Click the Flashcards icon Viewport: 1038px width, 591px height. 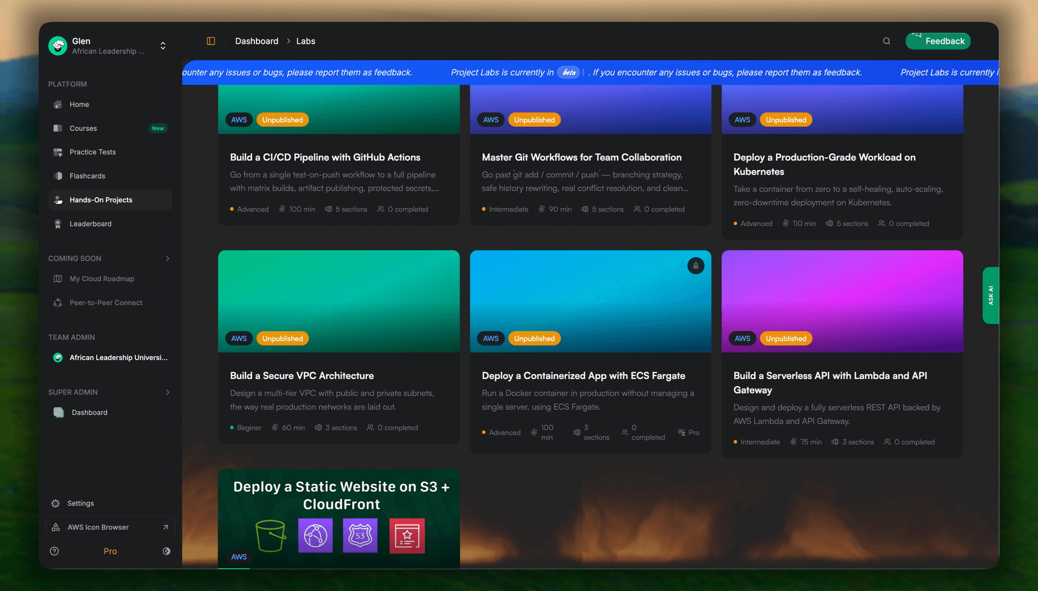click(58, 176)
